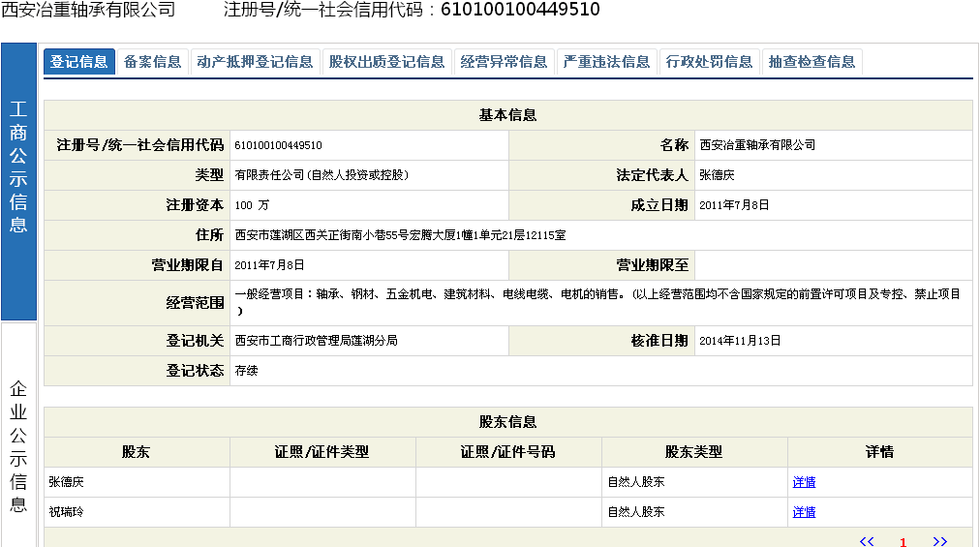
Task: Go to previous shareholder page using <<
Action: pos(867,541)
